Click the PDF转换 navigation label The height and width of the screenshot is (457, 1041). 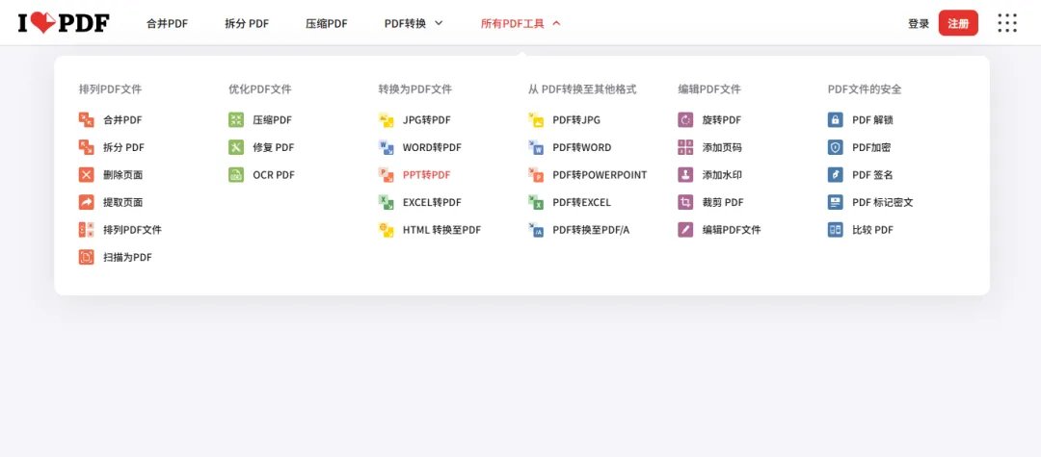click(405, 24)
